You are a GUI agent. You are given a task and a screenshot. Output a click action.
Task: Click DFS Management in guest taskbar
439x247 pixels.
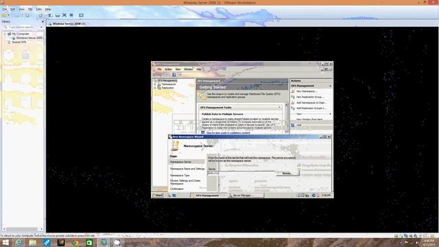[x=209, y=195]
